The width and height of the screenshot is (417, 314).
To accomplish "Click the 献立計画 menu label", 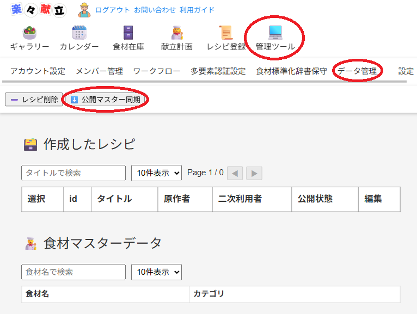I will click(177, 46).
